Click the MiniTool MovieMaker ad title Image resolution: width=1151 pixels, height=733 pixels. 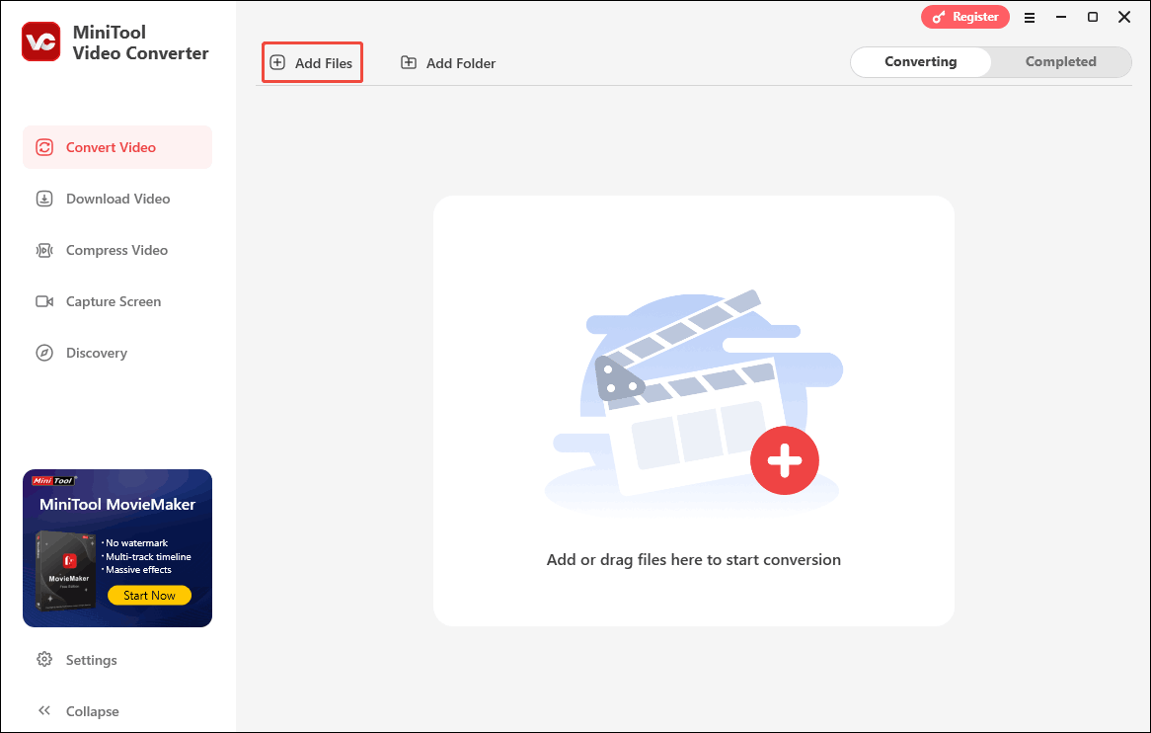[117, 505]
